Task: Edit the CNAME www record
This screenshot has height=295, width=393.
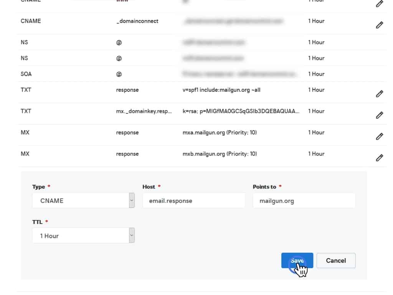Action: pyautogui.click(x=379, y=4)
